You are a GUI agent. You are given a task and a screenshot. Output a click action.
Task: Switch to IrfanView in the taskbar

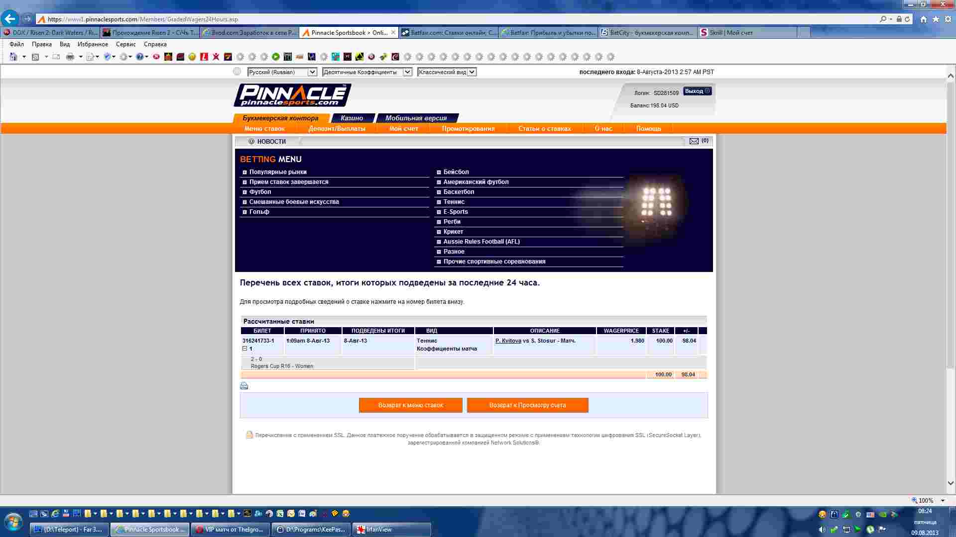(392, 530)
